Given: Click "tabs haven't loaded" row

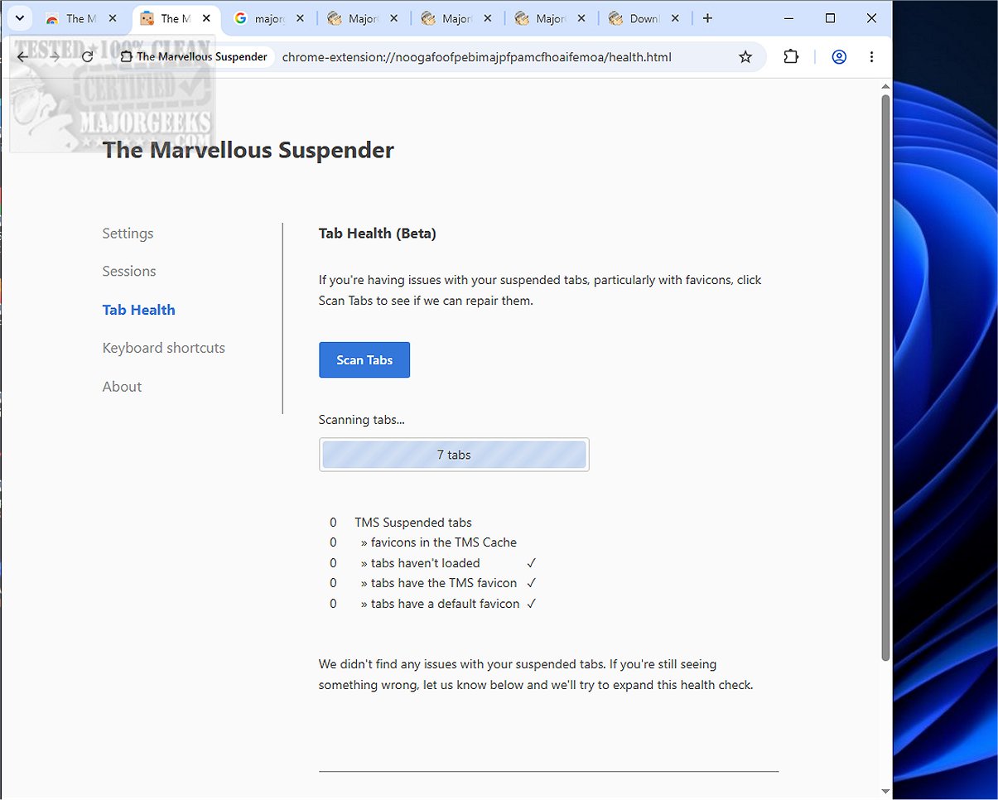Looking at the screenshot, I should click(x=421, y=563).
